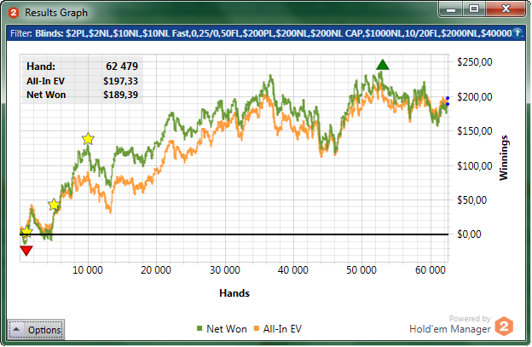Click the red low-point triangle marker
The image size is (532, 347).
pyautogui.click(x=26, y=251)
